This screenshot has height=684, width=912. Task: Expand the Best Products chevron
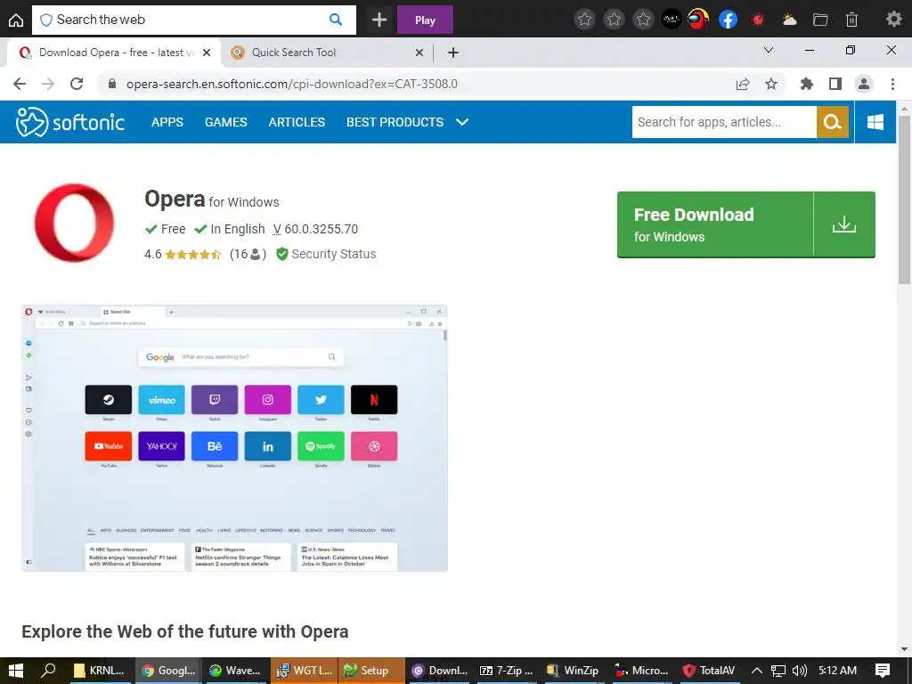[462, 122]
